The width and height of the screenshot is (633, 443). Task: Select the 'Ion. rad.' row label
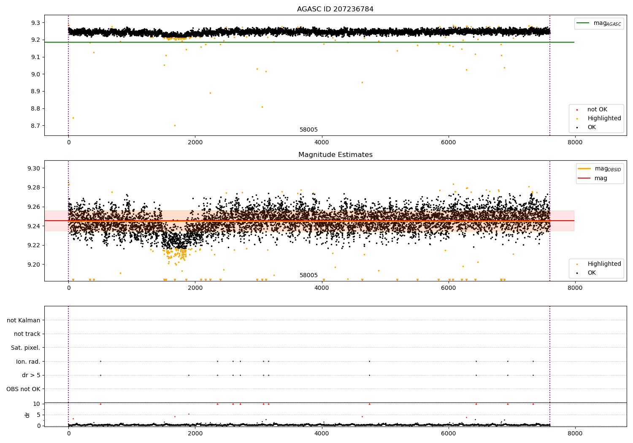pos(28,362)
